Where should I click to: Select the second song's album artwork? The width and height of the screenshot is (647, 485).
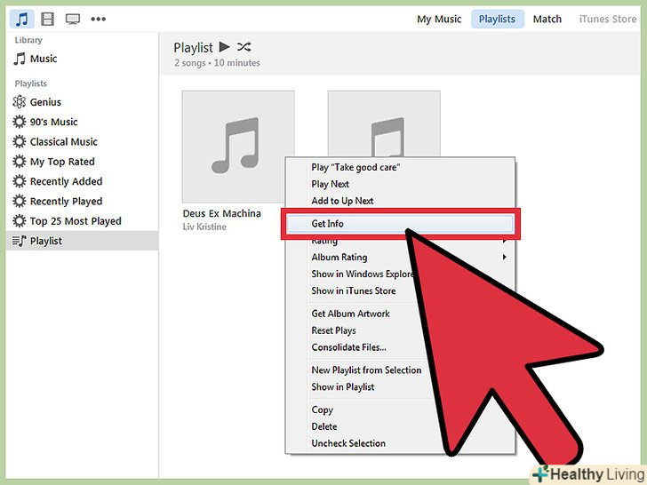point(384,123)
